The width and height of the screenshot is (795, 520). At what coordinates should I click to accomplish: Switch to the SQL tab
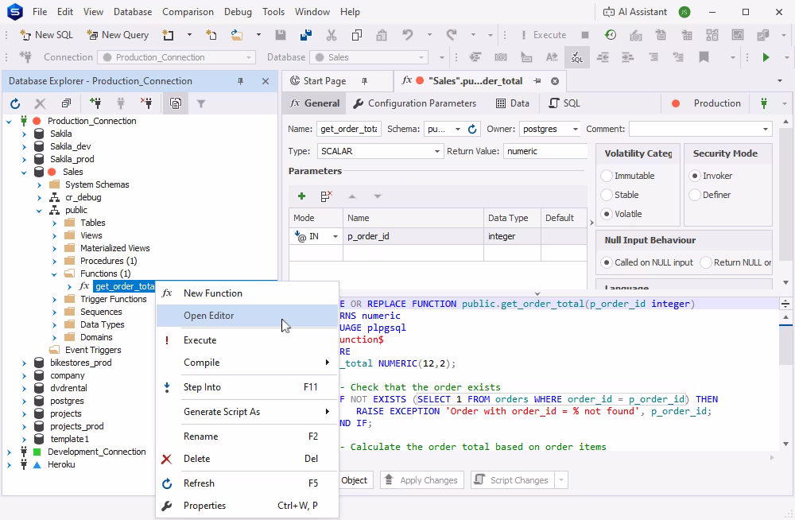click(564, 103)
